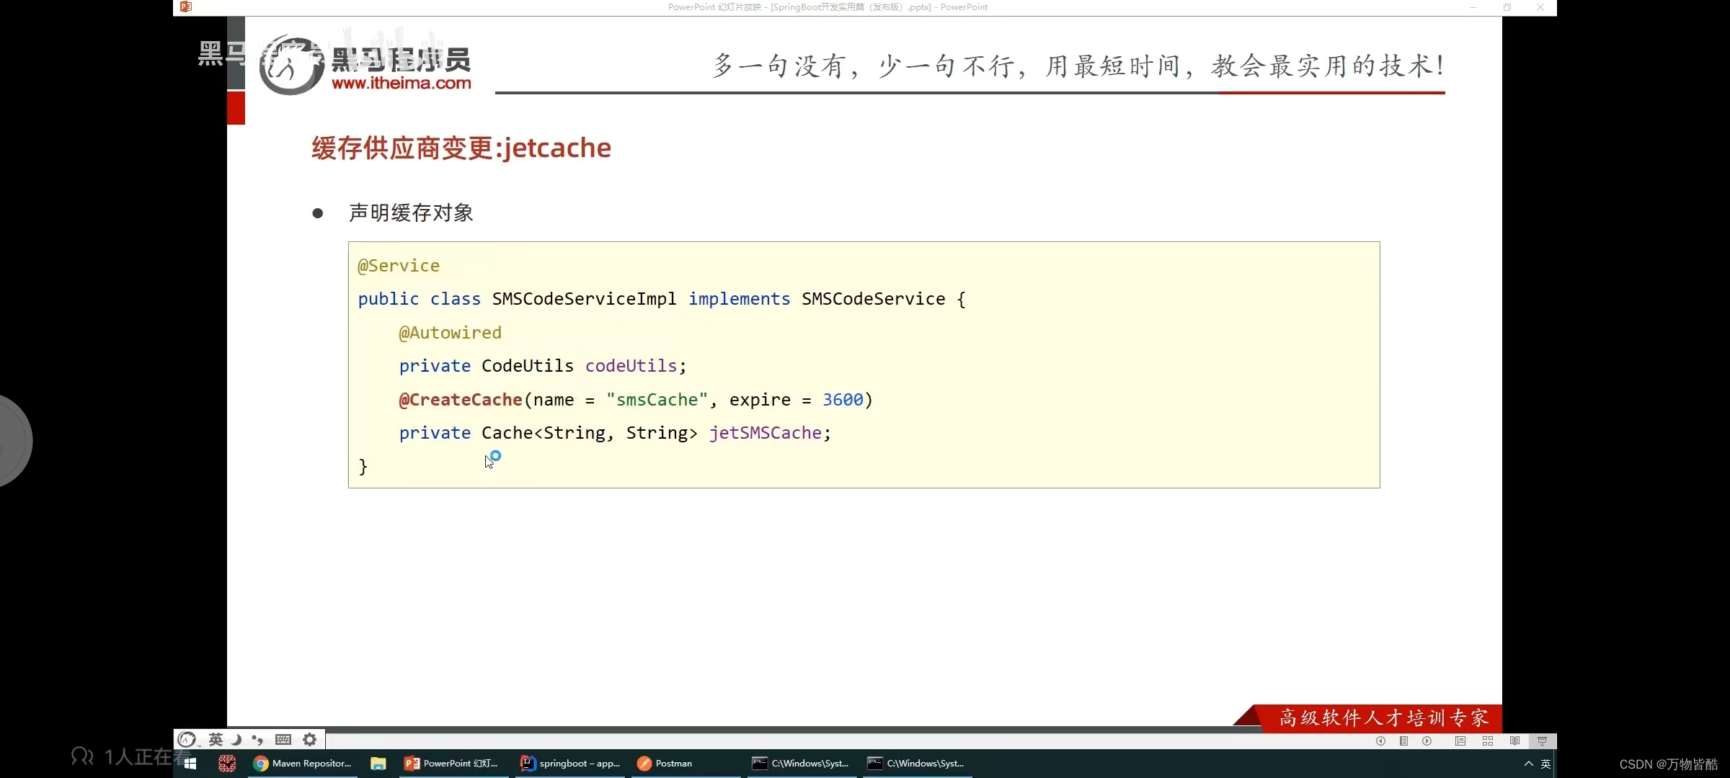
Task: Click the expire value 3600
Action: click(843, 400)
